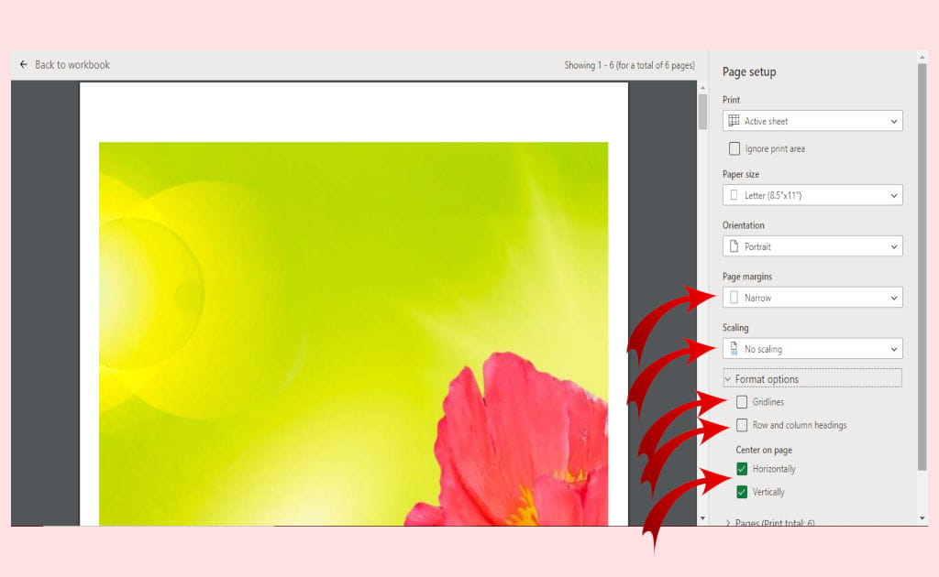Image resolution: width=939 pixels, height=577 pixels.
Task: Click the 'Page margins' label
Action: point(746,277)
